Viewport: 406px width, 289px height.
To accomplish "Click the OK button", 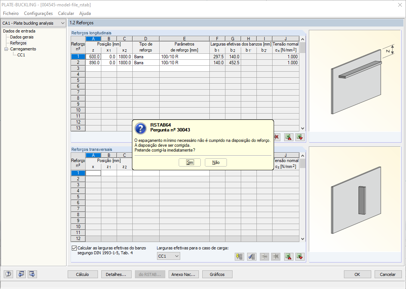I will pyautogui.click(x=357, y=274).
